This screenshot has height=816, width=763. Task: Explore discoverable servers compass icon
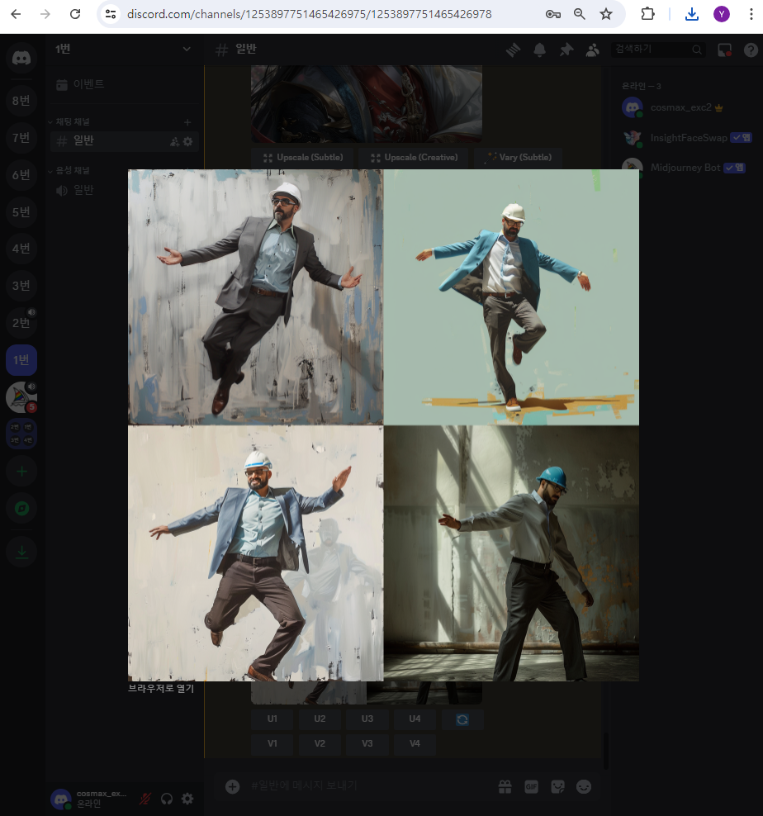(x=21, y=509)
